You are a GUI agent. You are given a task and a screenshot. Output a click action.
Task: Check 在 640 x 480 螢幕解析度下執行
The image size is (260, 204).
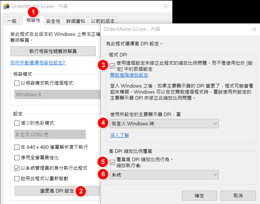17,147
